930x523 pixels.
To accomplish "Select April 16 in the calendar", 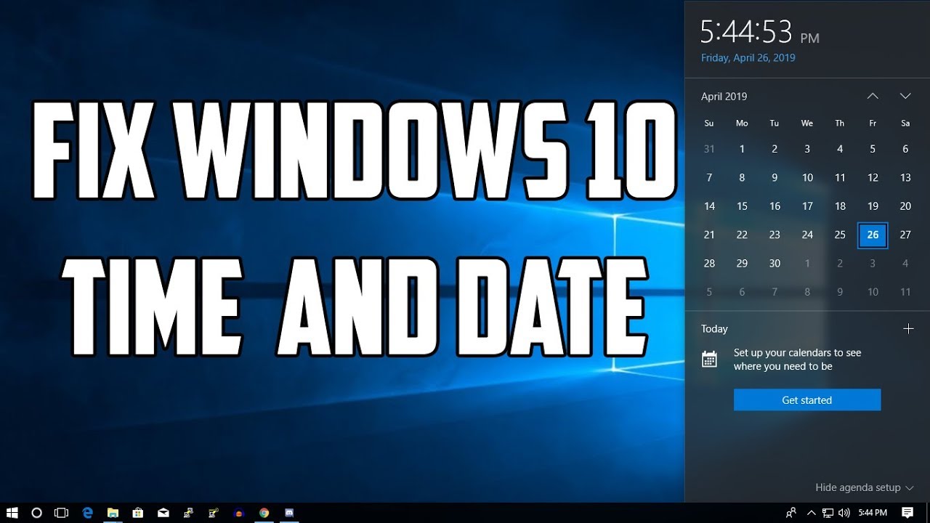I will pos(775,206).
